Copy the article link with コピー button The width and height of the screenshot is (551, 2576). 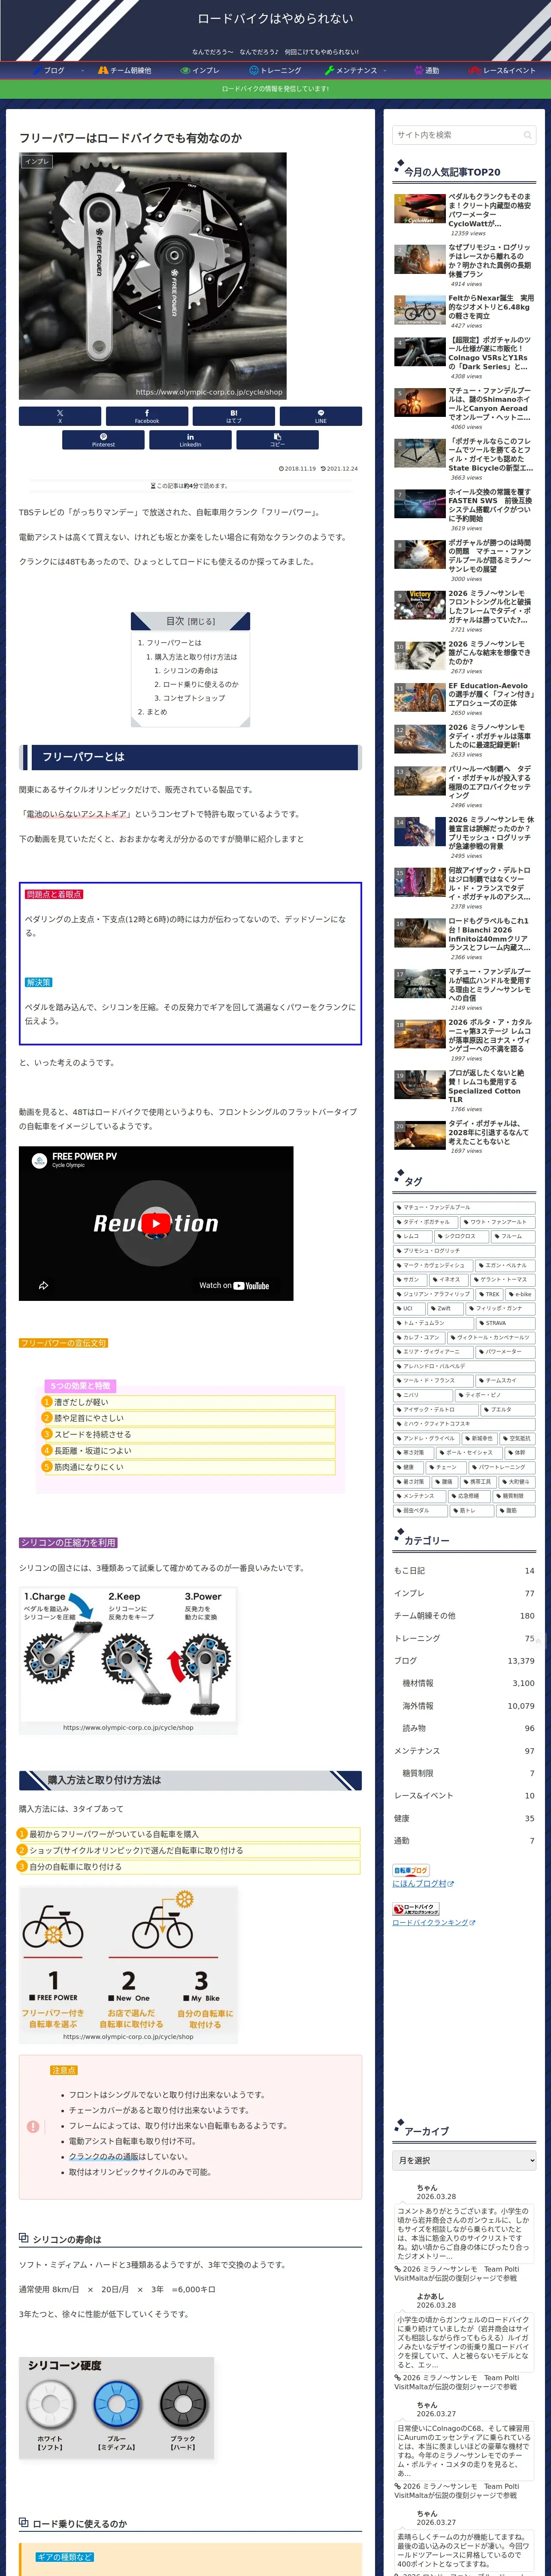click(277, 440)
